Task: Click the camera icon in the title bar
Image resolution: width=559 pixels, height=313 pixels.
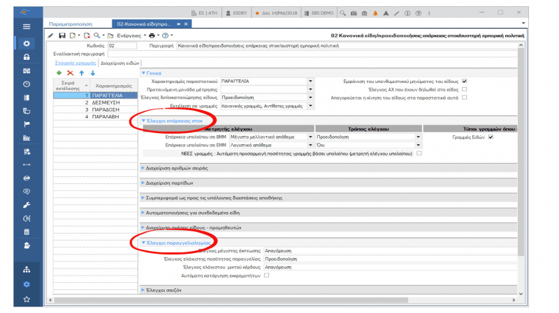Action: coord(354,13)
